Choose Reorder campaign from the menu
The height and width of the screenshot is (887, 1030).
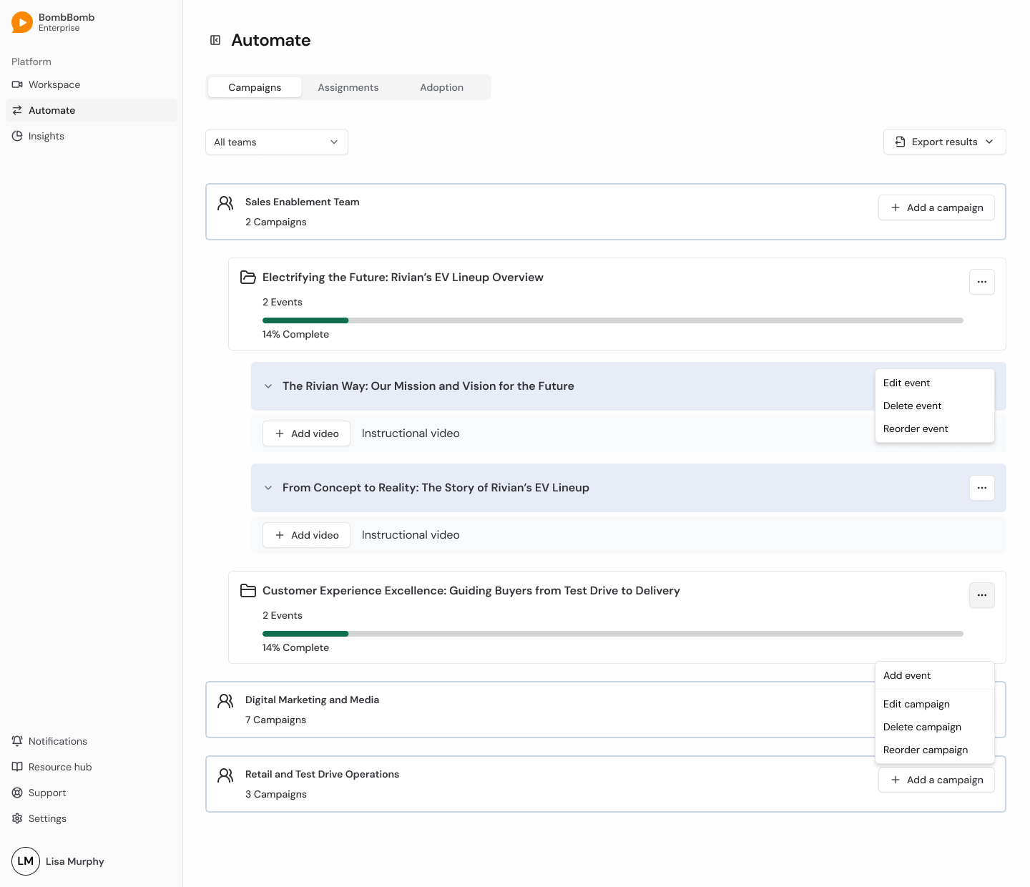[x=925, y=750]
